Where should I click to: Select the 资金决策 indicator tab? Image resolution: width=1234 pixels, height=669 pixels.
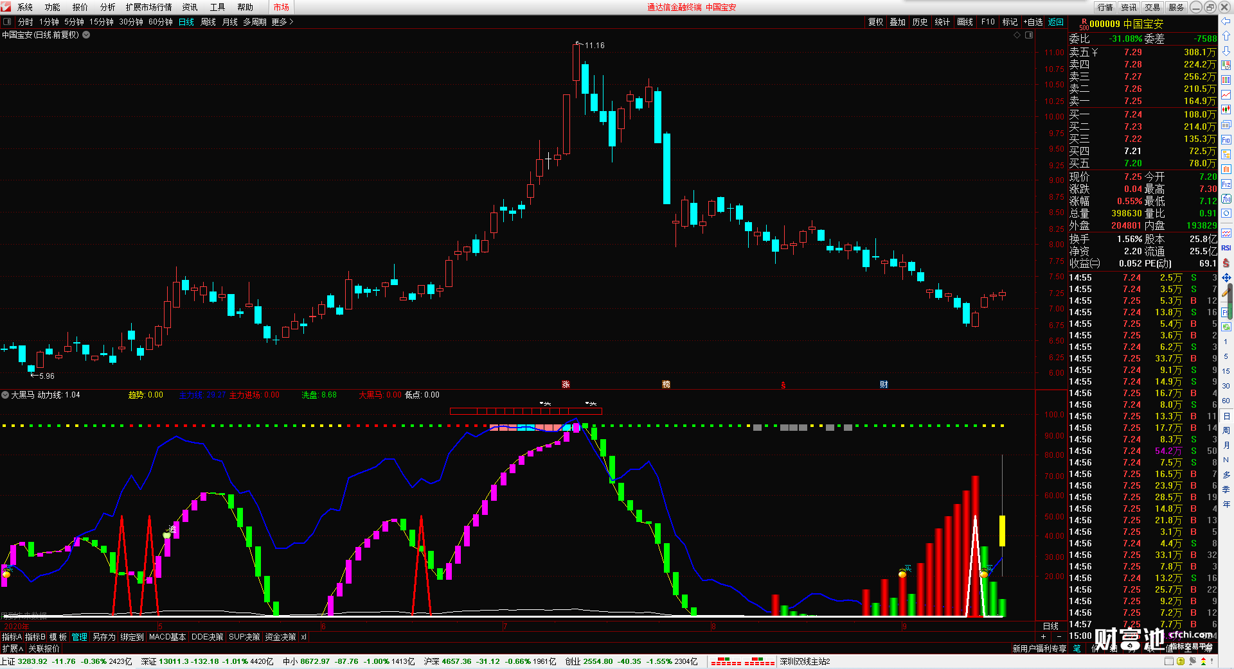[x=280, y=637]
